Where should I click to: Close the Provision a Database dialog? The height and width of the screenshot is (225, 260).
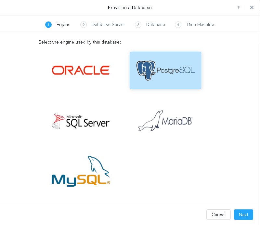252,7
